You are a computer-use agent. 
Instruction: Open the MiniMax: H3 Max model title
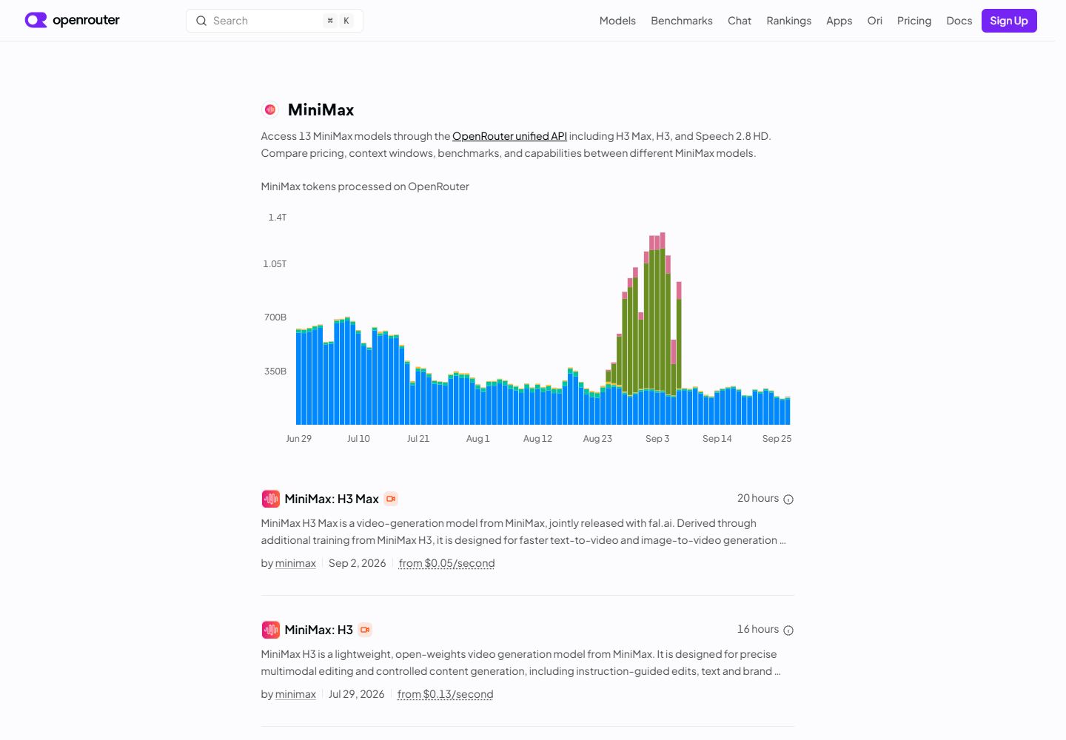tap(332, 499)
